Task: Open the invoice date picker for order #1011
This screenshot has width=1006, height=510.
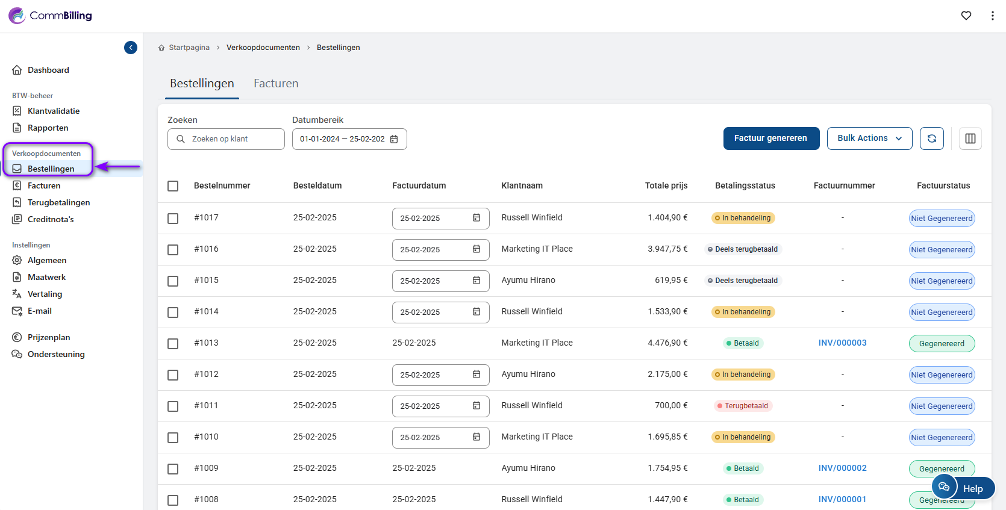Action: pos(476,406)
